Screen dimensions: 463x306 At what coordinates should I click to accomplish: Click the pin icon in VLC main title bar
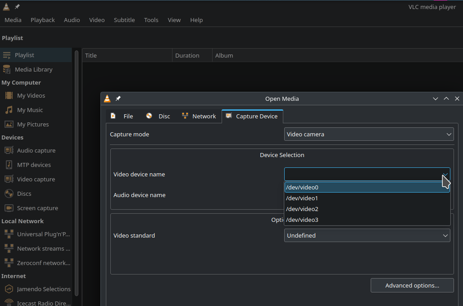tap(17, 6)
